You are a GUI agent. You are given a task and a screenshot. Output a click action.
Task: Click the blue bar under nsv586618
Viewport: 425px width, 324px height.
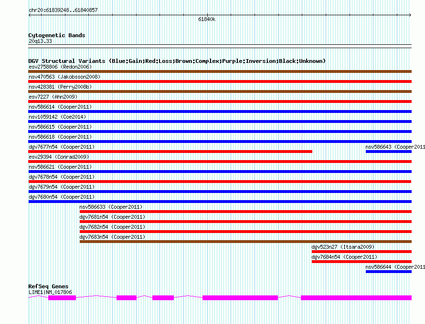[220, 142]
